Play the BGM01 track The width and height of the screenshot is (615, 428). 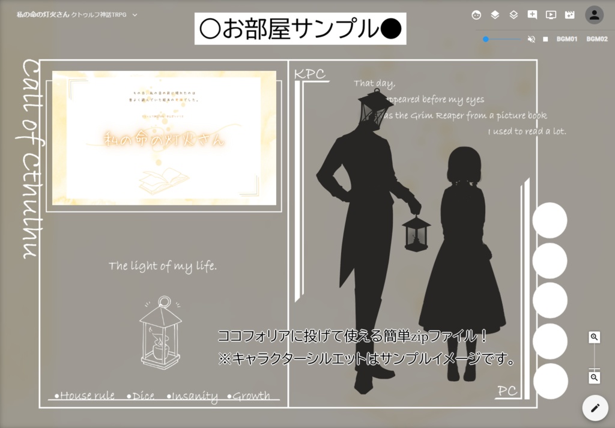pyautogui.click(x=568, y=38)
